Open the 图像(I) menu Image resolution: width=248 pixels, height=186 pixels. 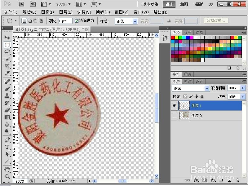click(47, 12)
